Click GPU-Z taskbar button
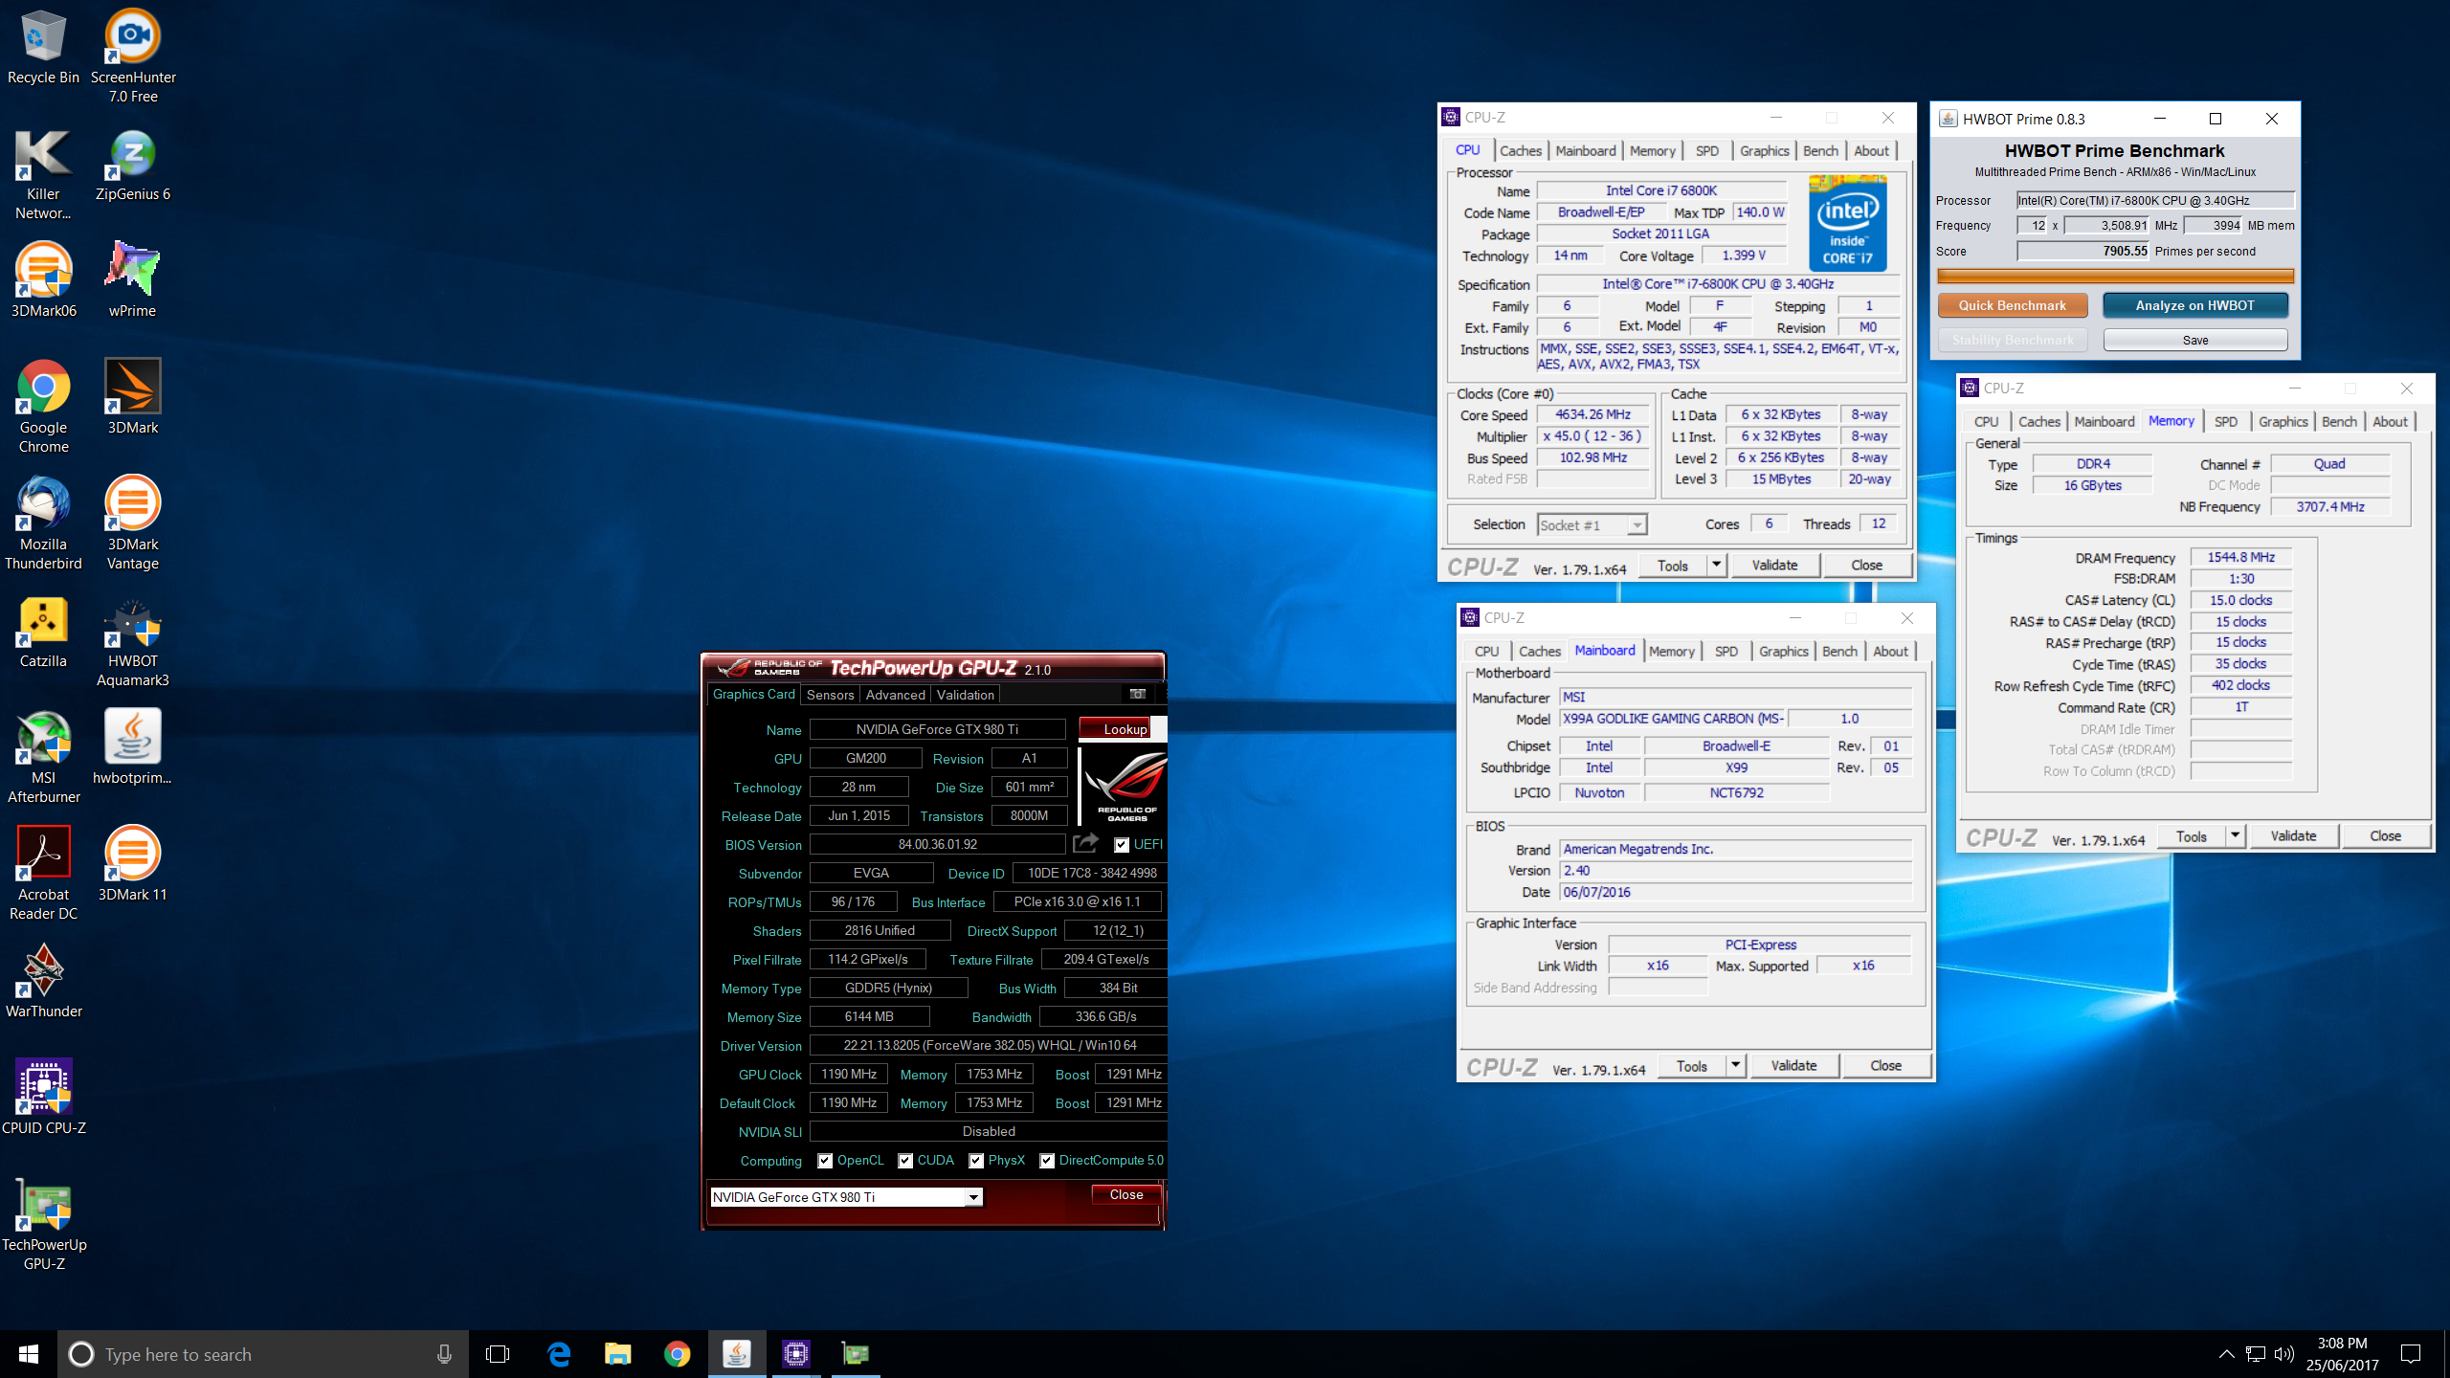This screenshot has height=1378, width=2450. pos(856,1354)
